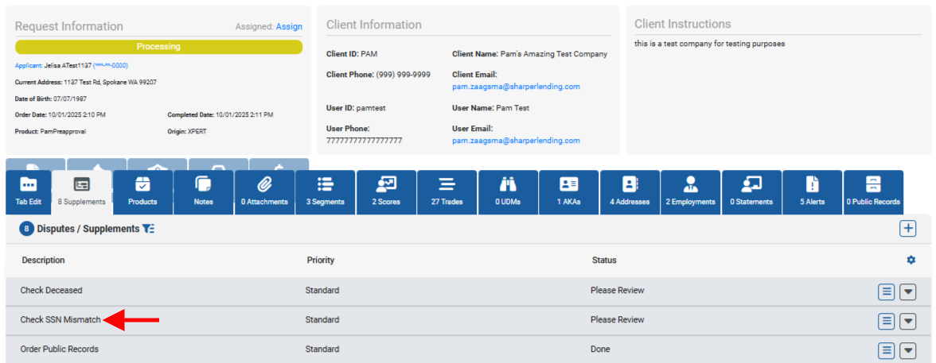Open the Products tab
936x363 pixels.
click(142, 192)
